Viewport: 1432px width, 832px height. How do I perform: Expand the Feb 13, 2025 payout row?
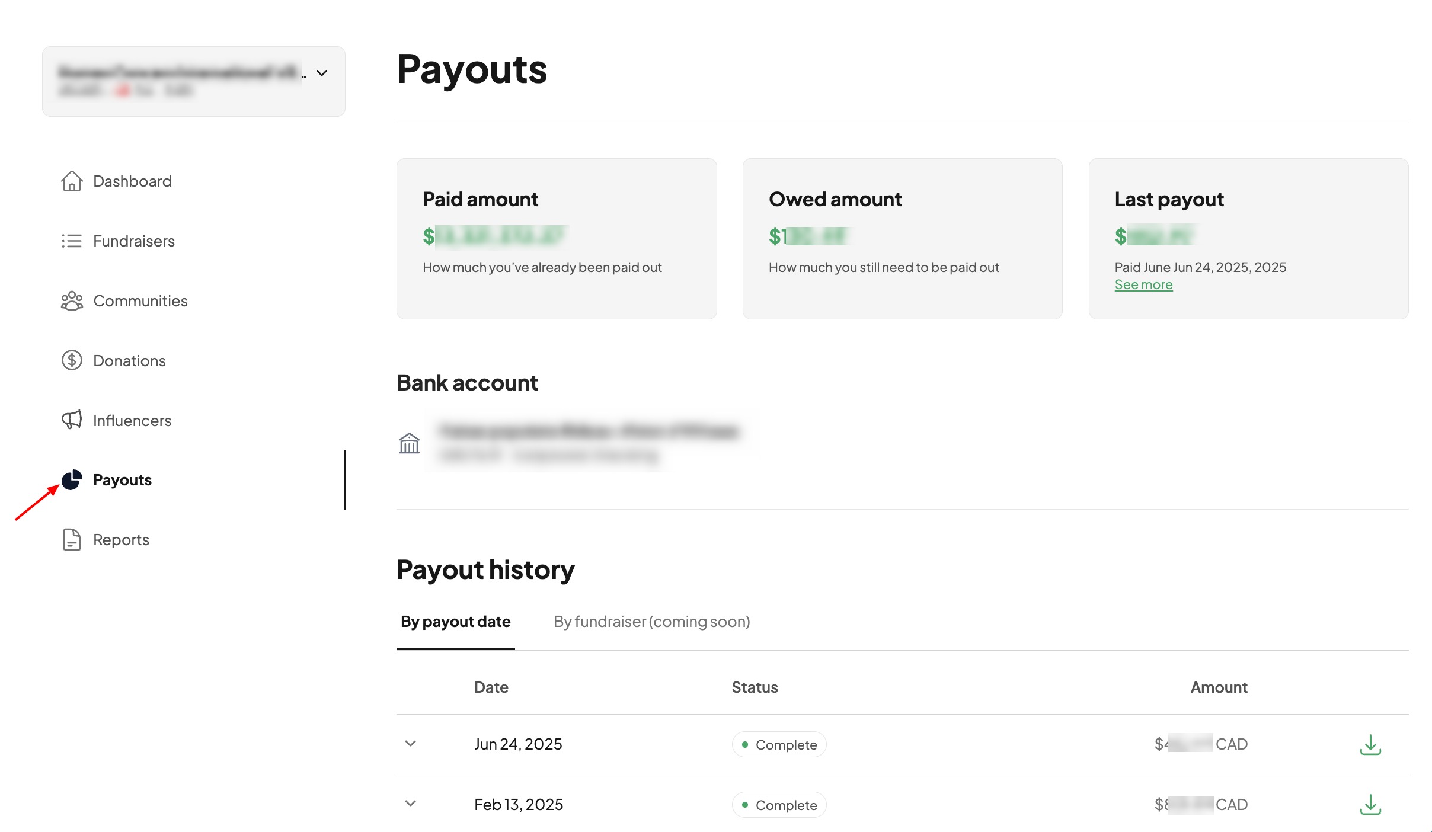coord(410,804)
